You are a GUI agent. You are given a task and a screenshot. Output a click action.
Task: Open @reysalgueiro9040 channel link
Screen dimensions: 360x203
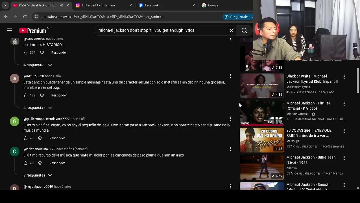pos(38,186)
